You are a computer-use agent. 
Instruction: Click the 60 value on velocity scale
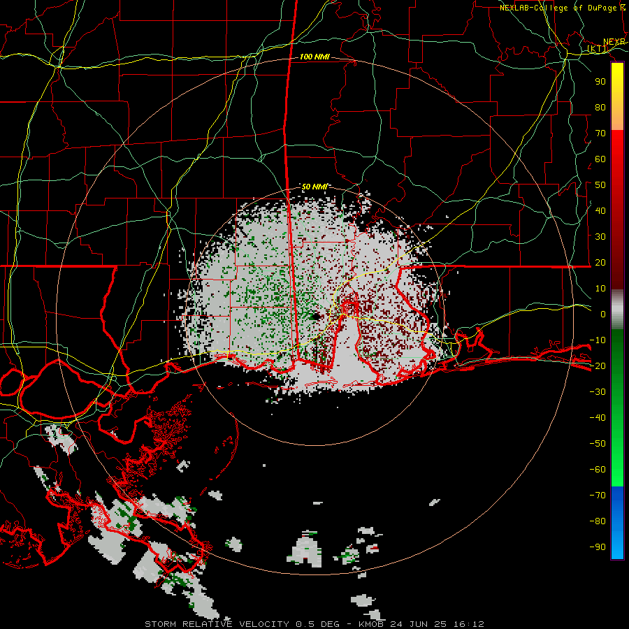[x=600, y=159]
